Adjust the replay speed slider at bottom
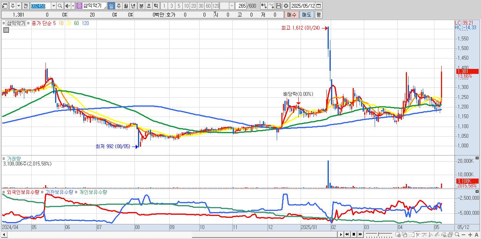Viewport: 481px width, 239px height. click(x=379, y=234)
